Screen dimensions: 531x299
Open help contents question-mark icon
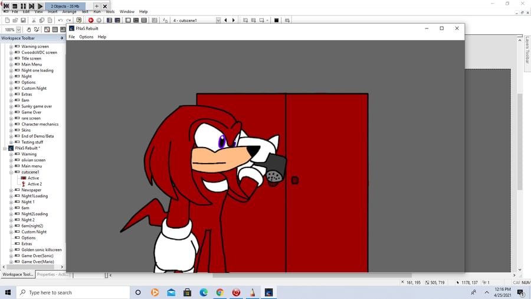[79, 20]
